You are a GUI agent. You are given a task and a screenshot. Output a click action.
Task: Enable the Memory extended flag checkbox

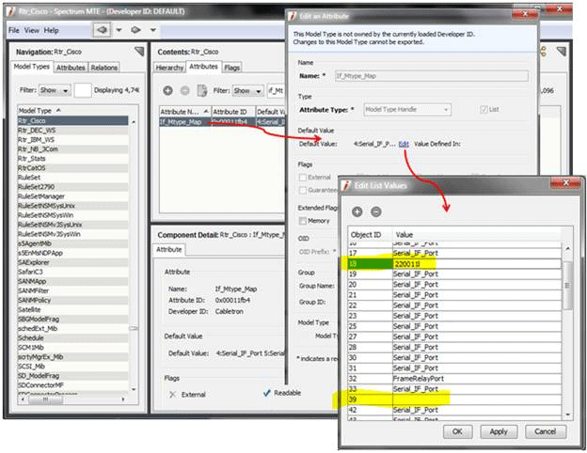pyautogui.click(x=301, y=221)
